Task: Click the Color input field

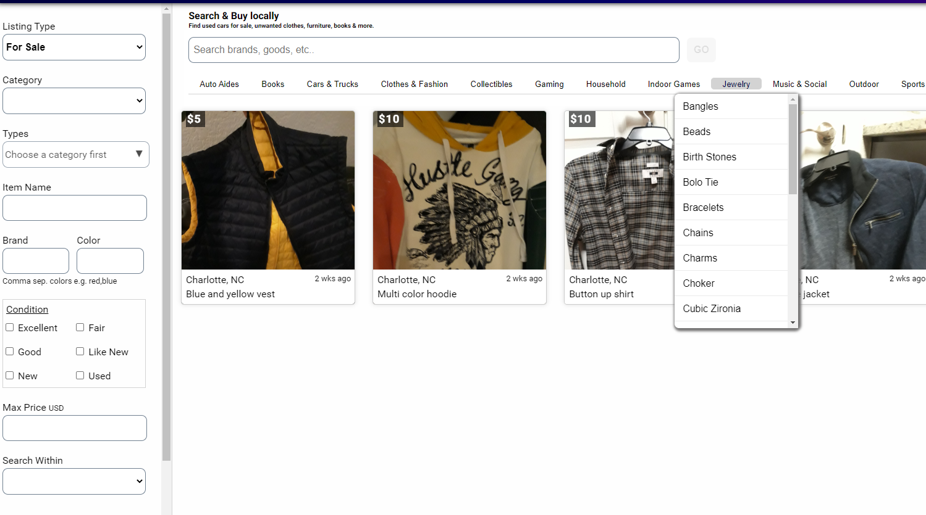Action: tap(110, 261)
